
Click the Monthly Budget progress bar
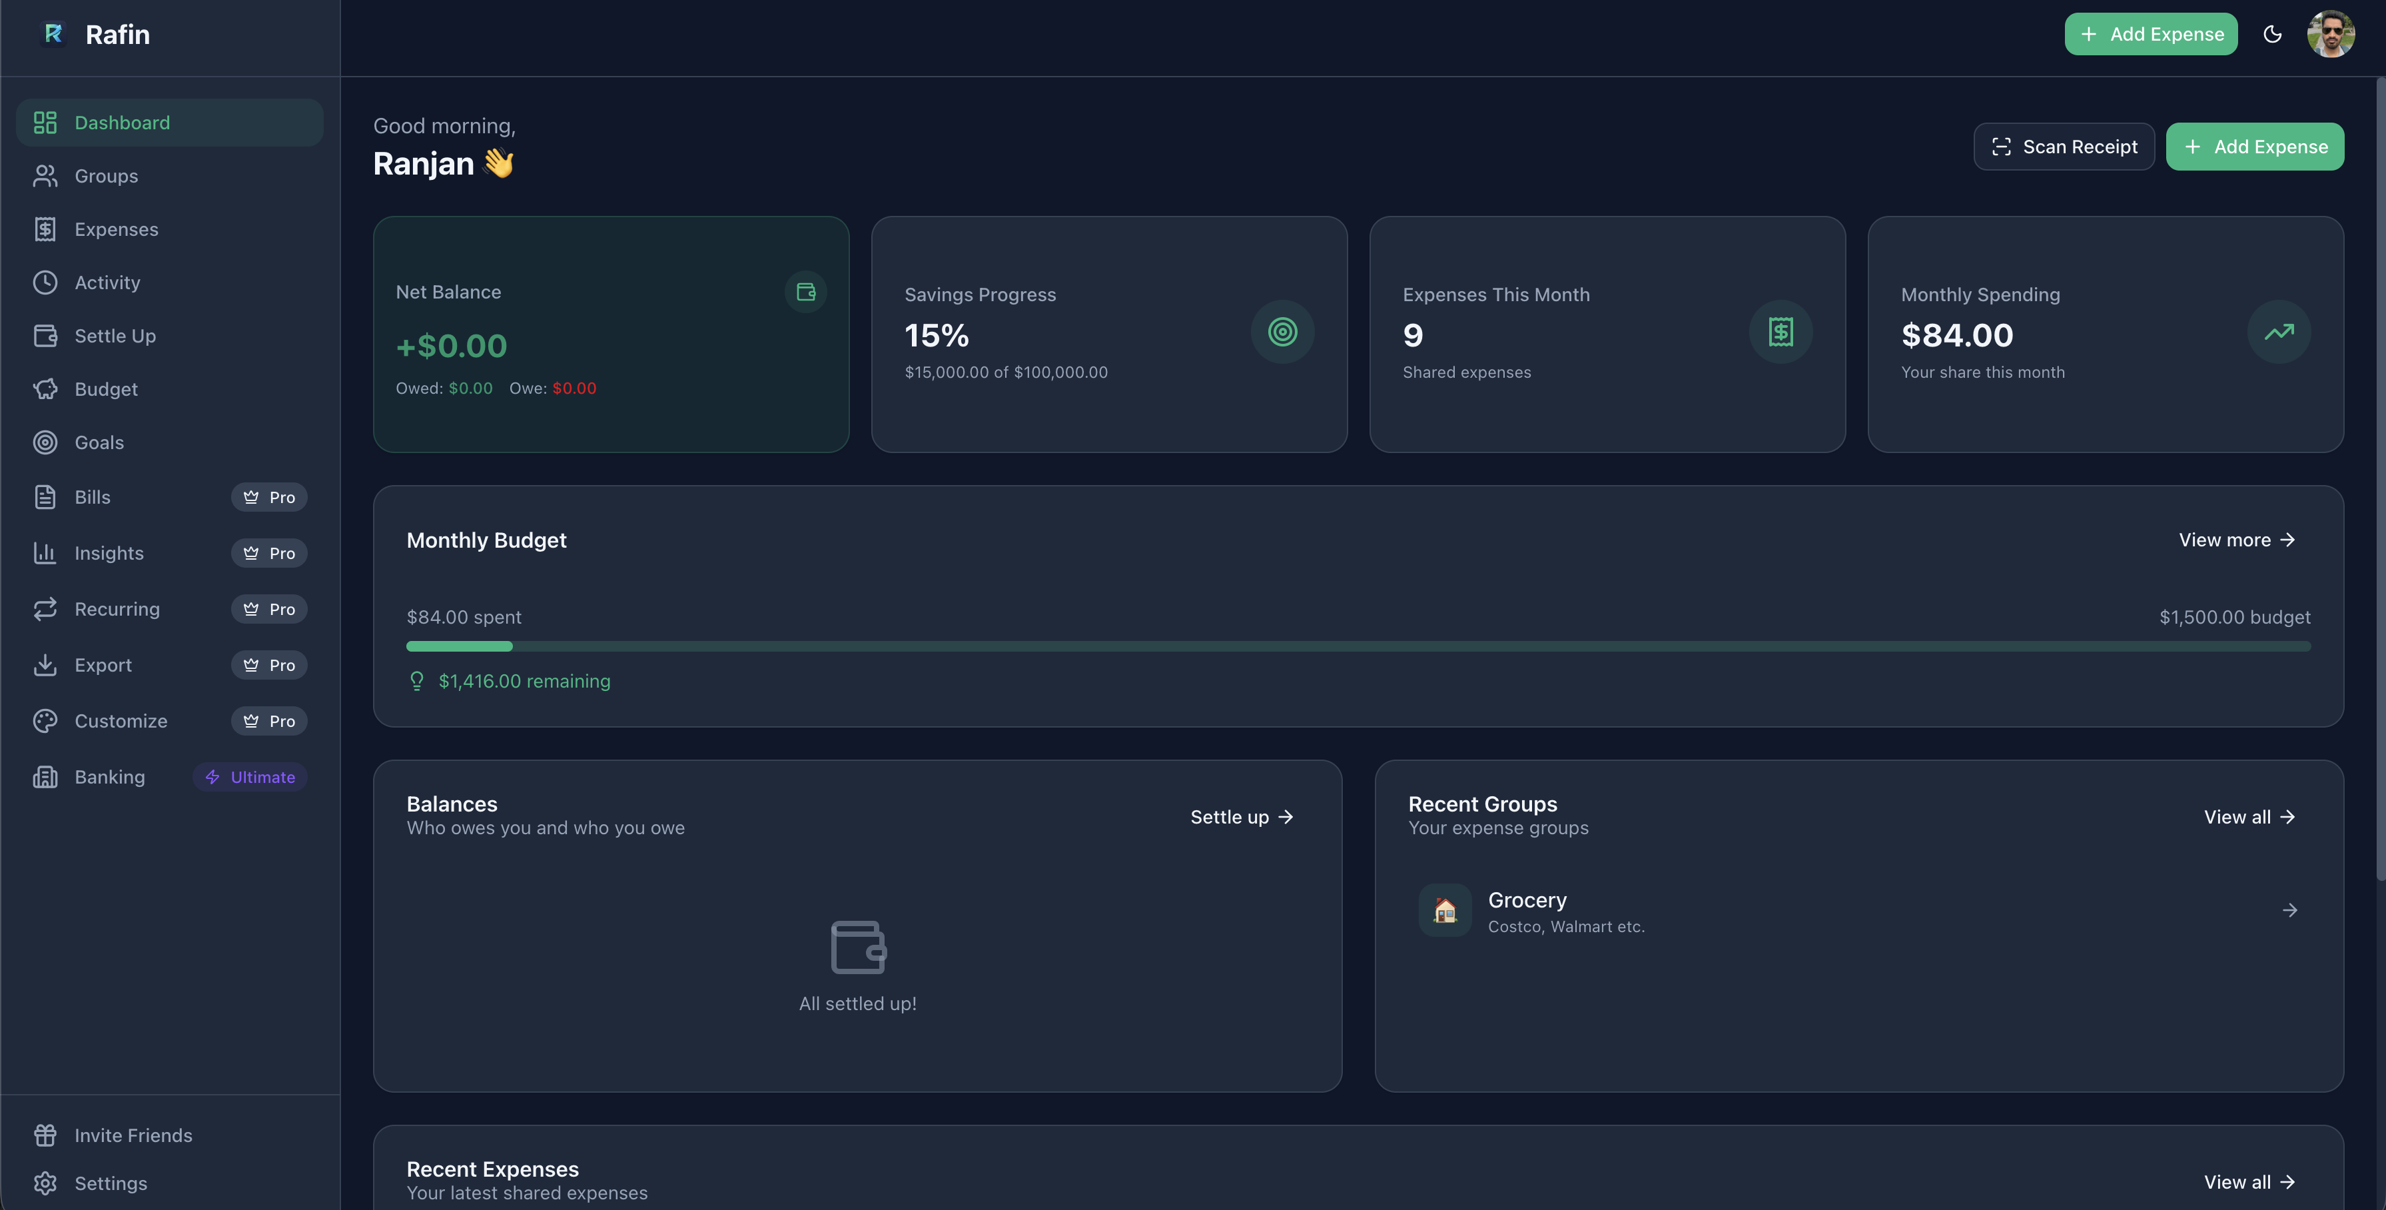point(1357,646)
